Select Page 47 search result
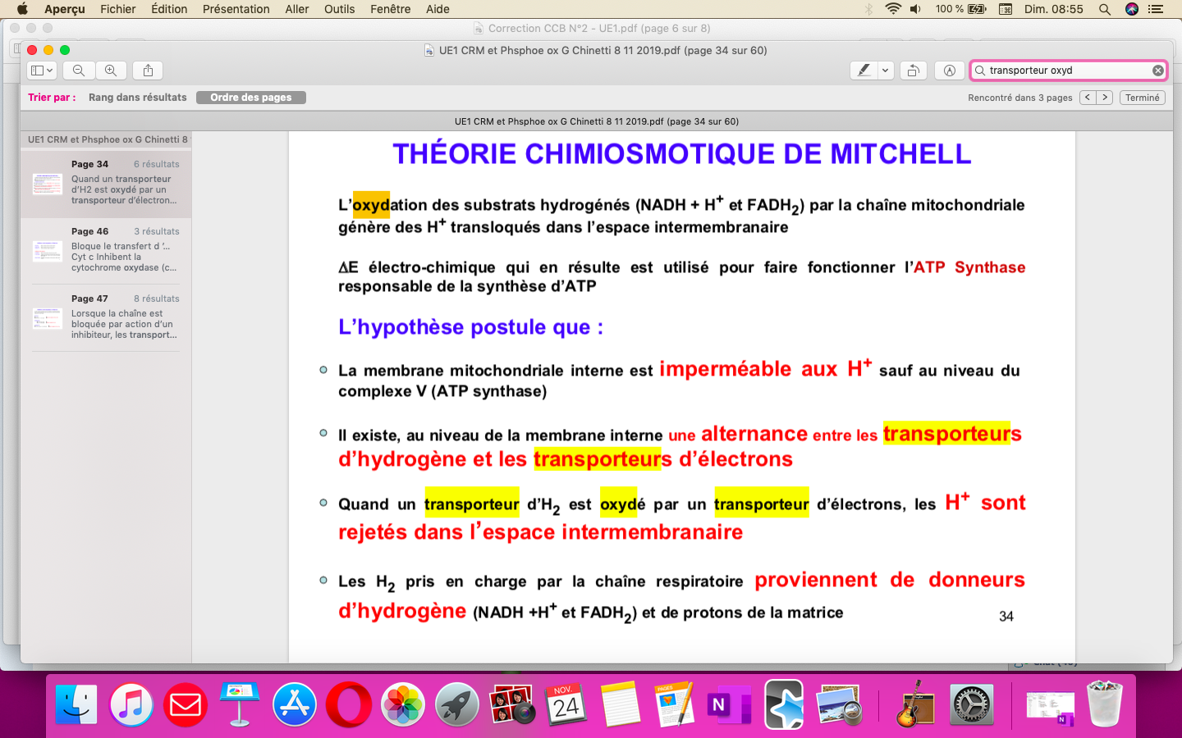Image resolution: width=1182 pixels, height=738 pixels. 106,317
